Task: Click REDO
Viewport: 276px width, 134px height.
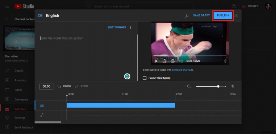Action: pyautogui.click(x=81, y=86)
